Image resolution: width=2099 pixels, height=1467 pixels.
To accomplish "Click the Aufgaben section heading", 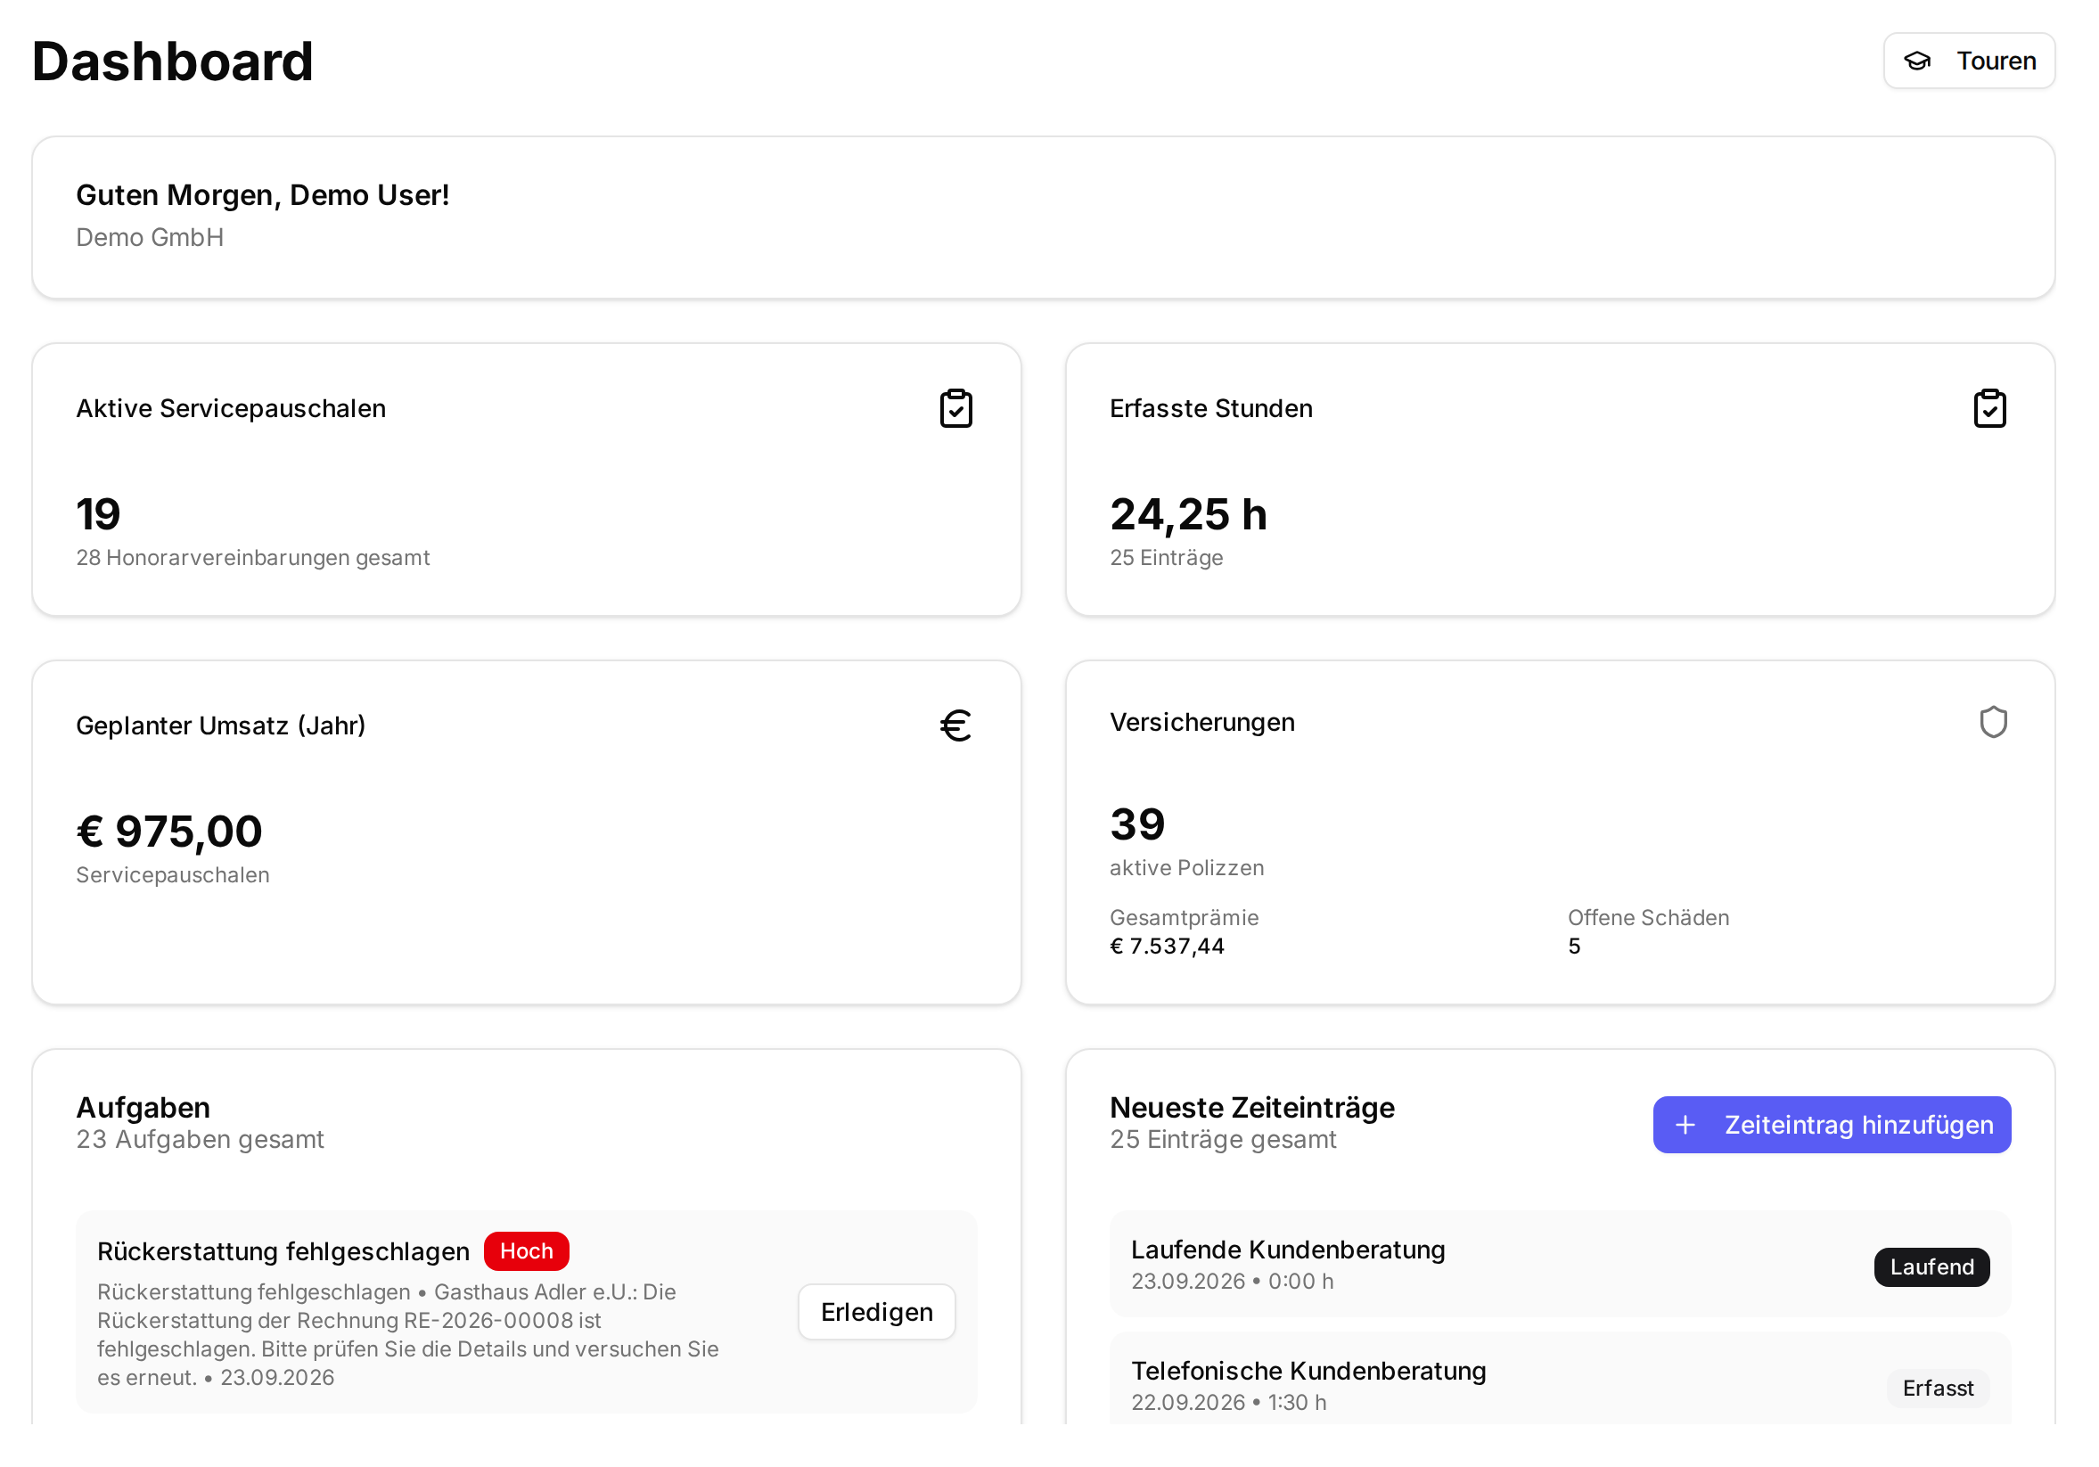I will pos(143,1108).
